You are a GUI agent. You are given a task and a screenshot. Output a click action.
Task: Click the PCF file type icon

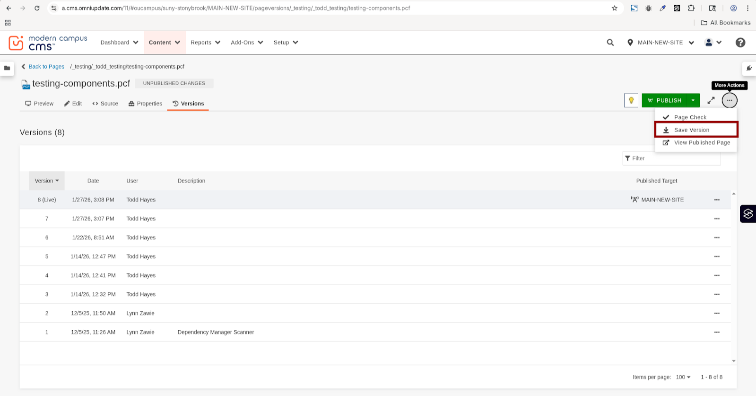(x=26, y=84)
